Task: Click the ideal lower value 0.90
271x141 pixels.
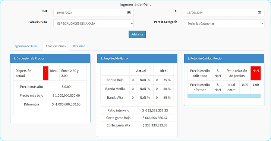Action: click(245, 85)
